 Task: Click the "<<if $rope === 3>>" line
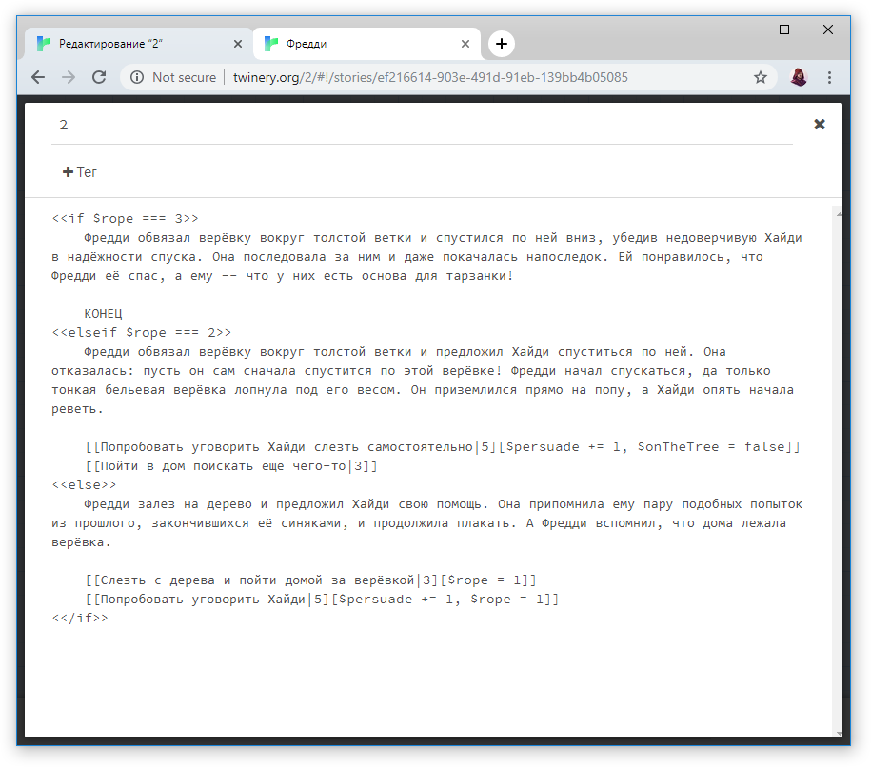point(125,218)
